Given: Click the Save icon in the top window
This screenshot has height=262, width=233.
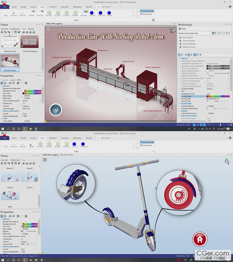Looking at the screenshot, I should (x=2, y=2).
